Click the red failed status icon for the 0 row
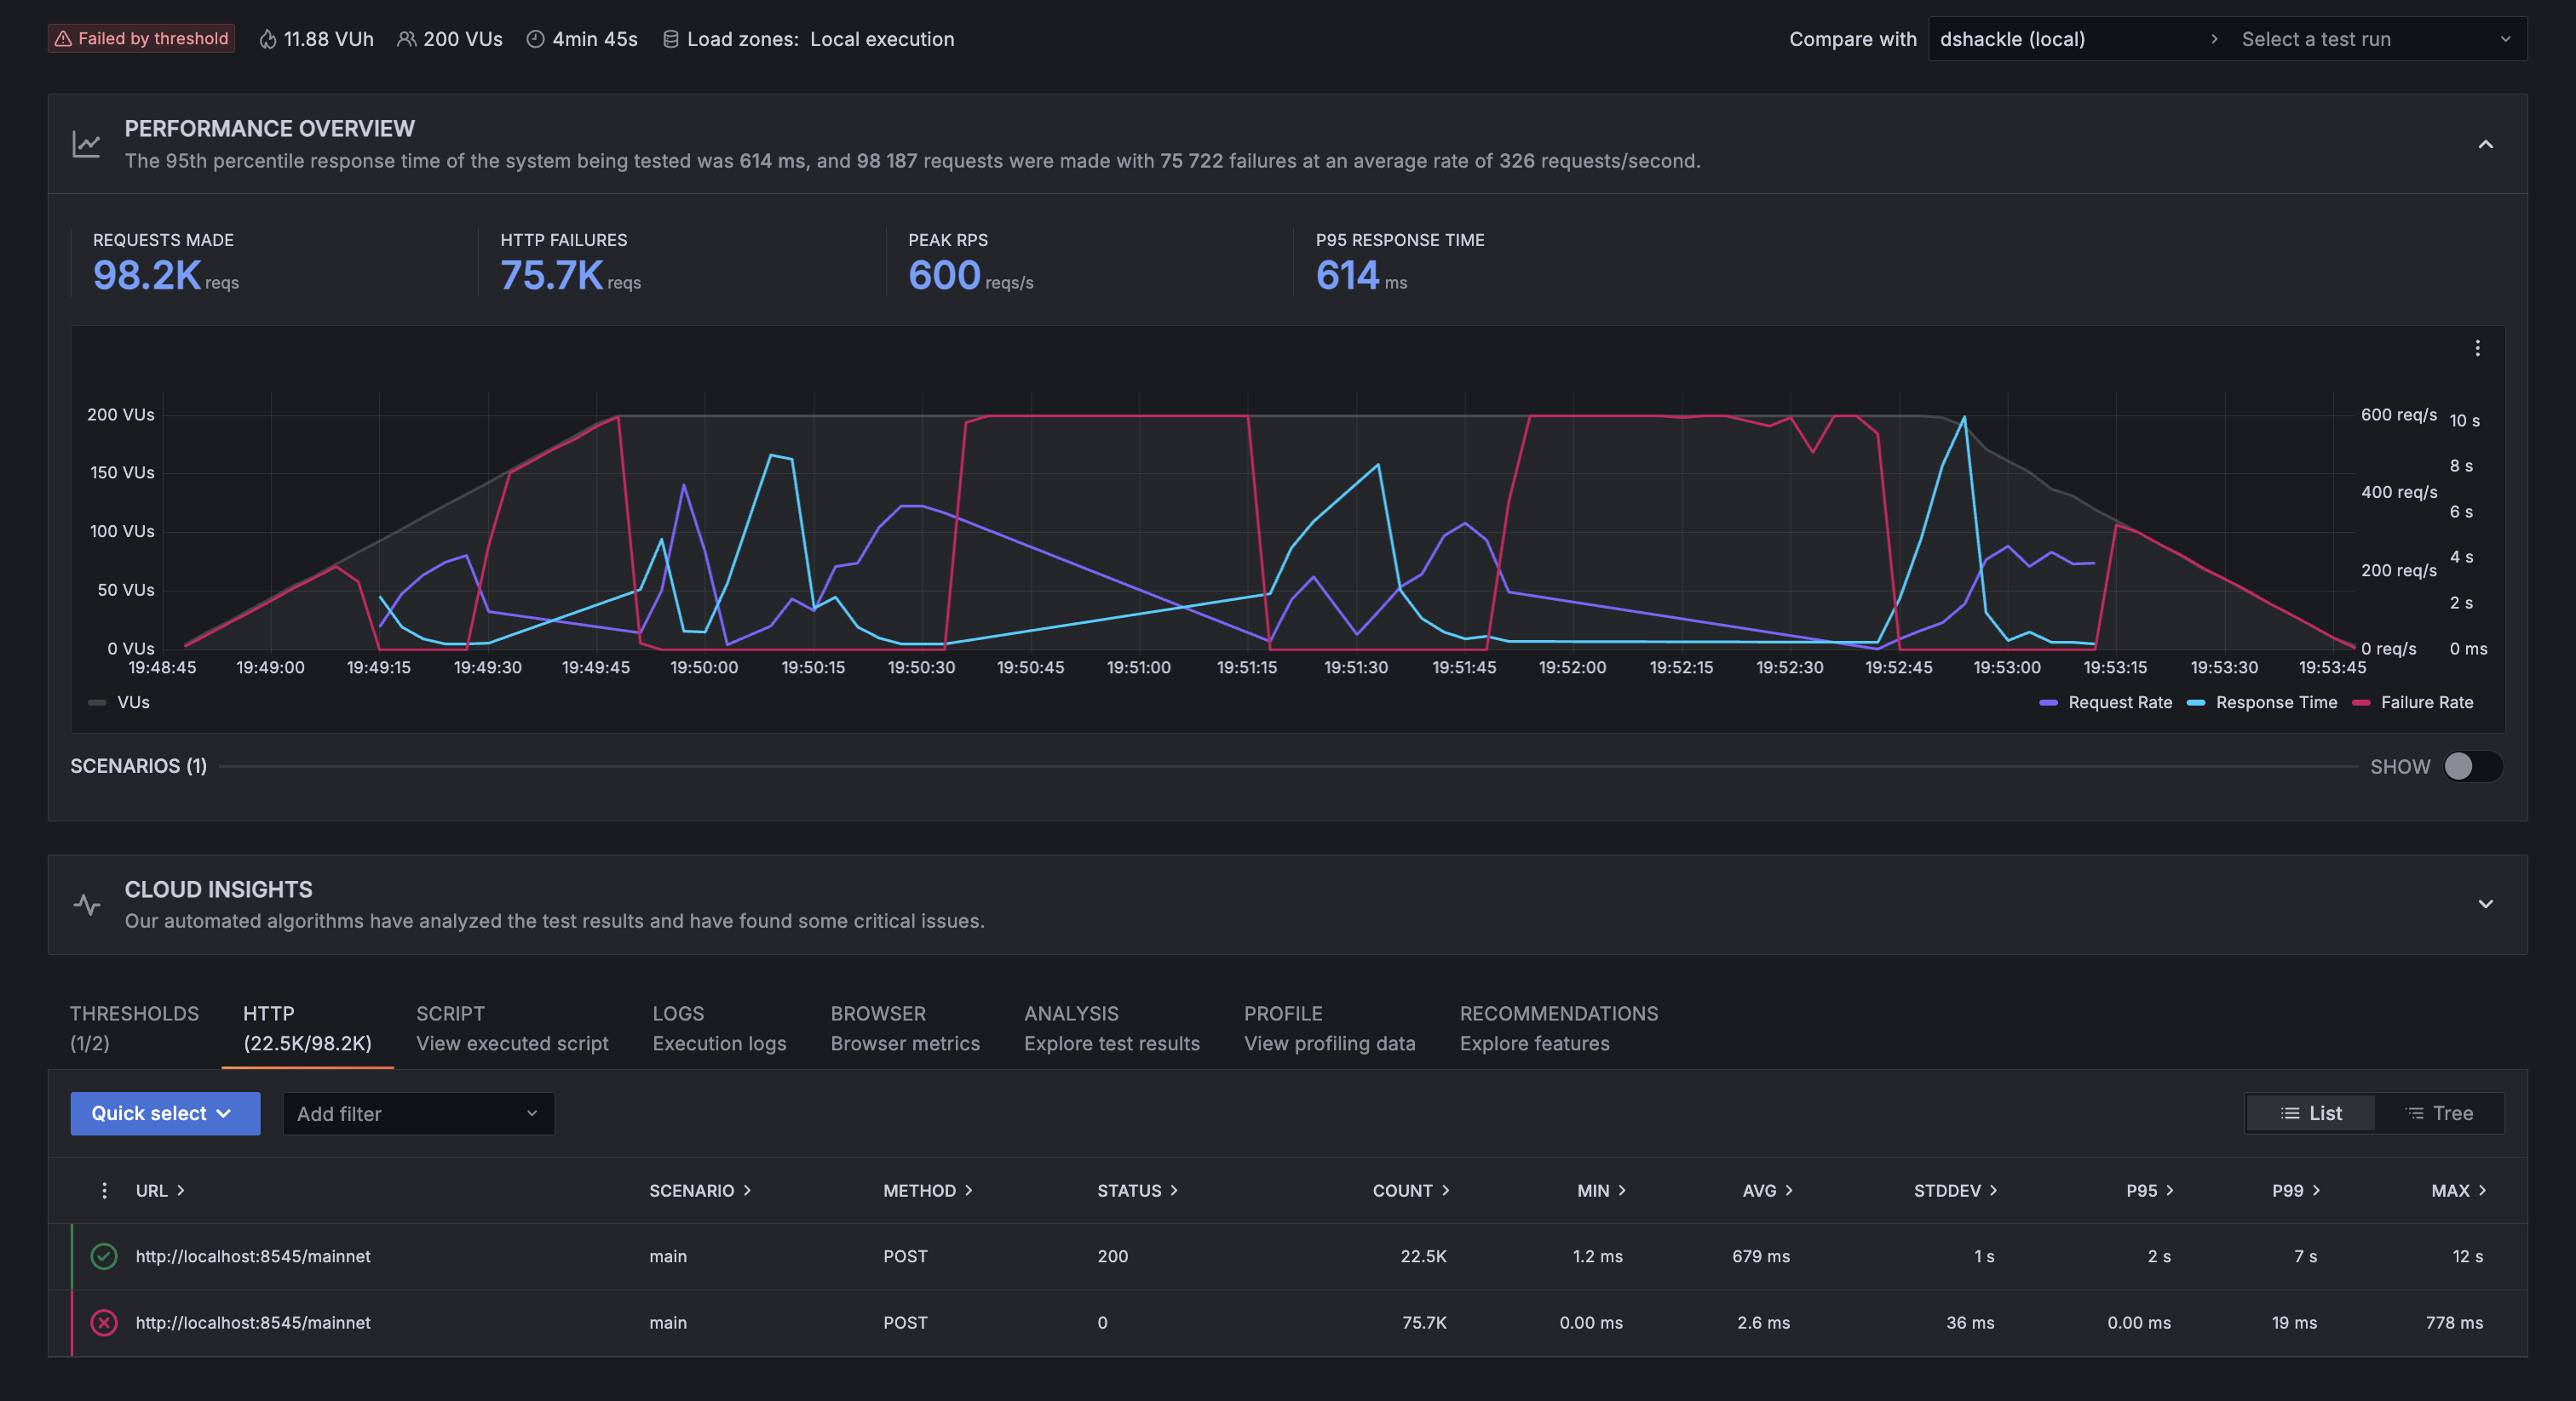This screenshot has width=2576, height=1401. tap(104, 1322)
